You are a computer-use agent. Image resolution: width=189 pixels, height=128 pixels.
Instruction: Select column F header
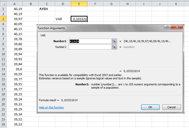[95, 4]
